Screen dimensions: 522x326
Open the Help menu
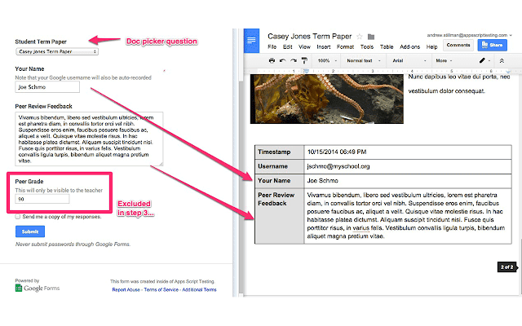[x=431, y=47]
